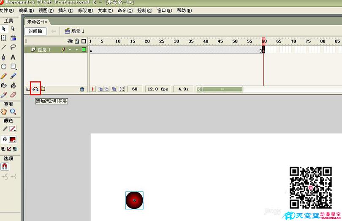Click the Center Frame button

point(93,89)
